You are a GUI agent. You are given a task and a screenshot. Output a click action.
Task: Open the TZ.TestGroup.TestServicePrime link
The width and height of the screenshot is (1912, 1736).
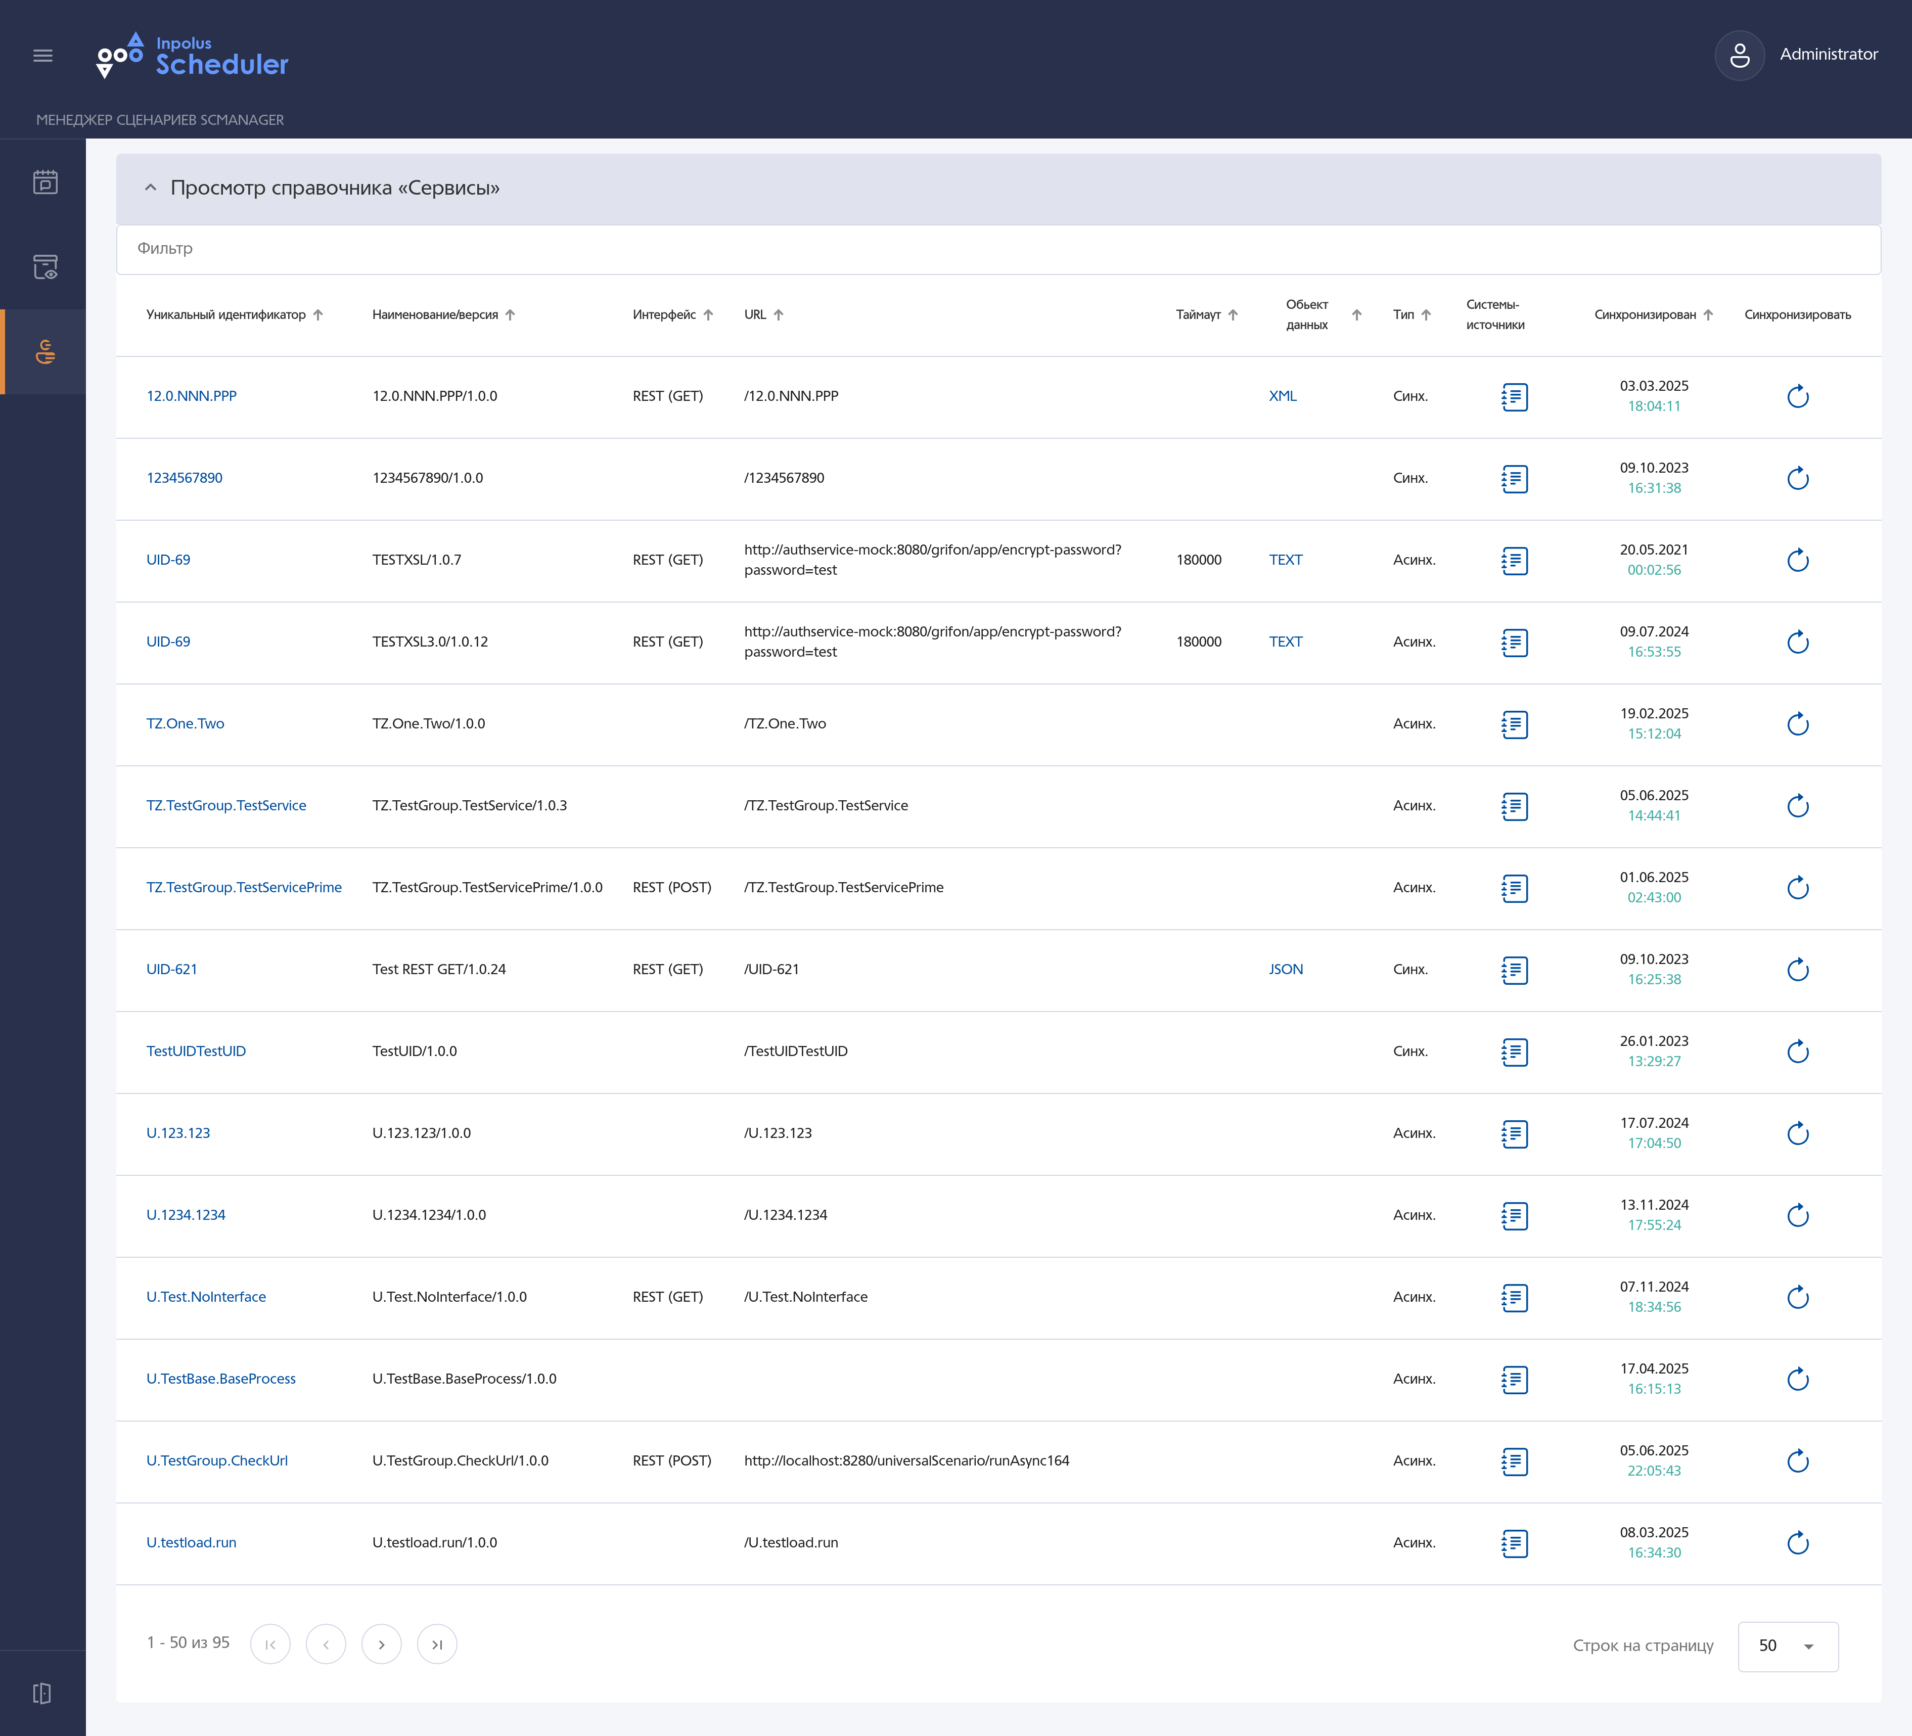[244, 888]
